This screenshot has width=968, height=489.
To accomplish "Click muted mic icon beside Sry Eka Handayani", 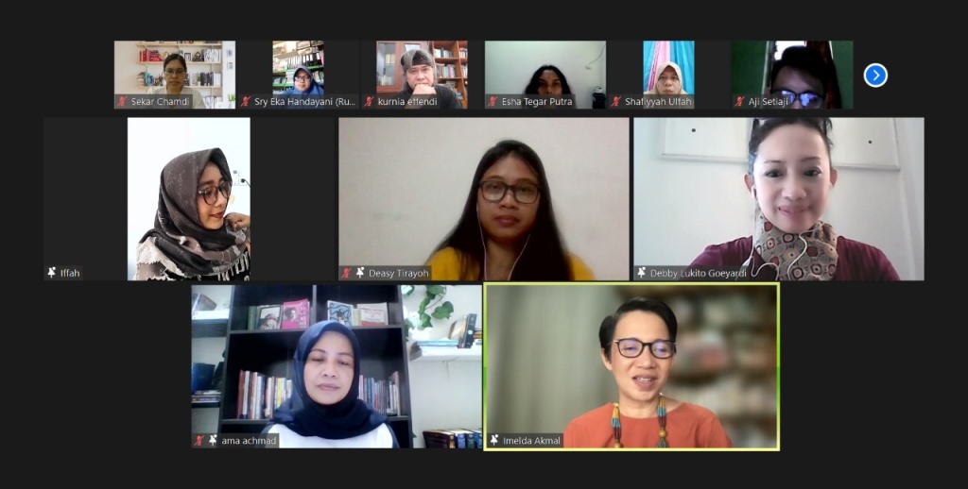I will (x=246, y=102).
